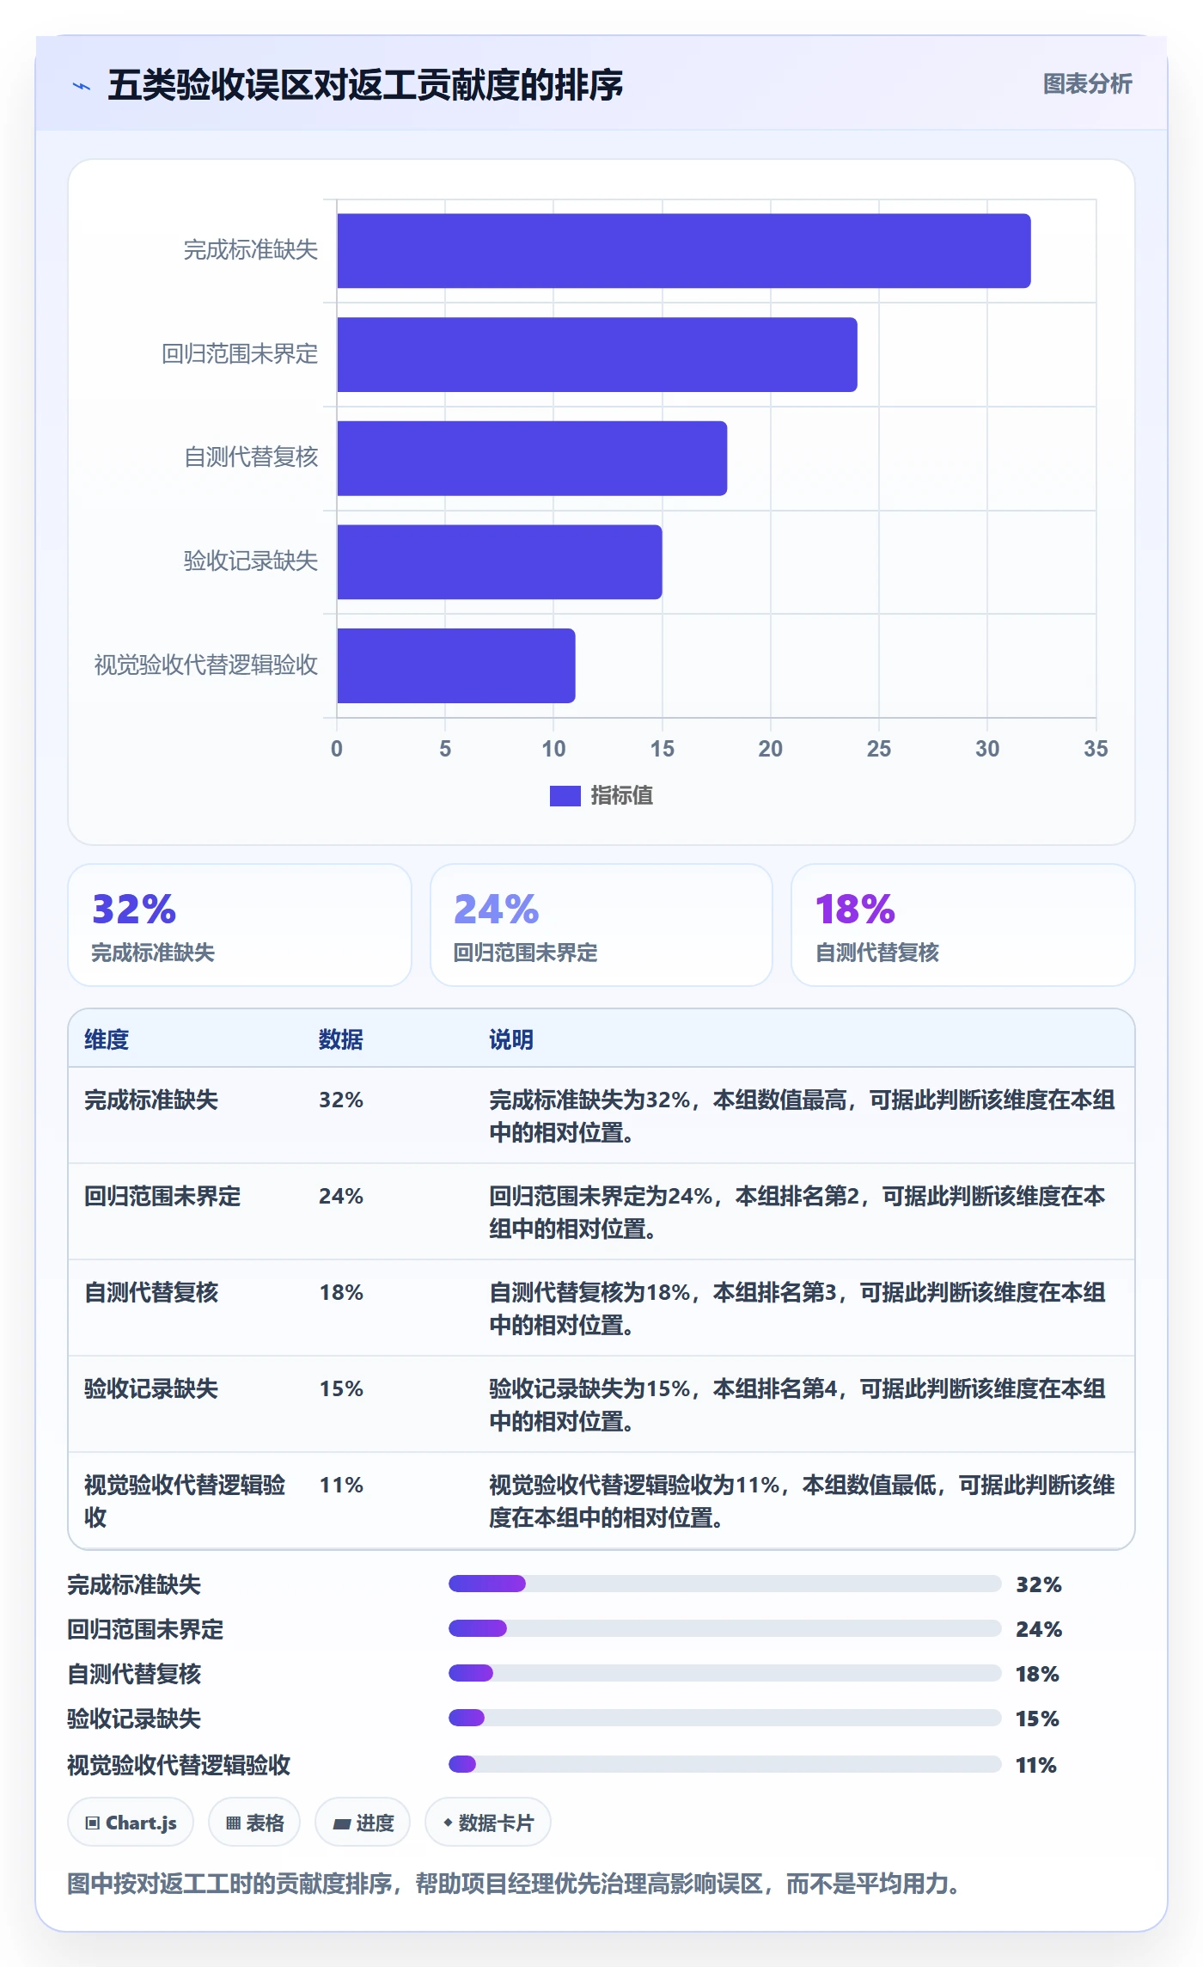Open the 18% 自测代替复核 data card

pos(962,925)
